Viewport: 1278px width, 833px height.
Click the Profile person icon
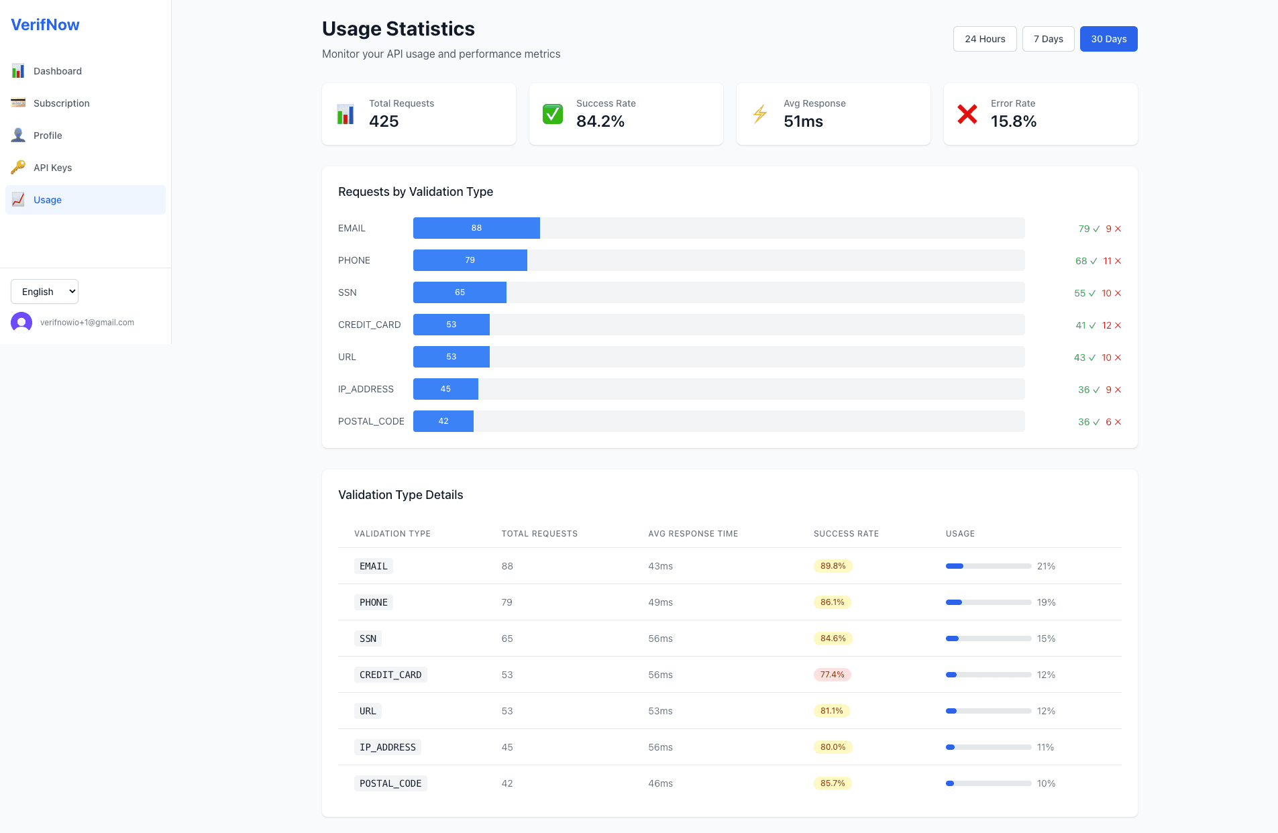coord(18,135)
